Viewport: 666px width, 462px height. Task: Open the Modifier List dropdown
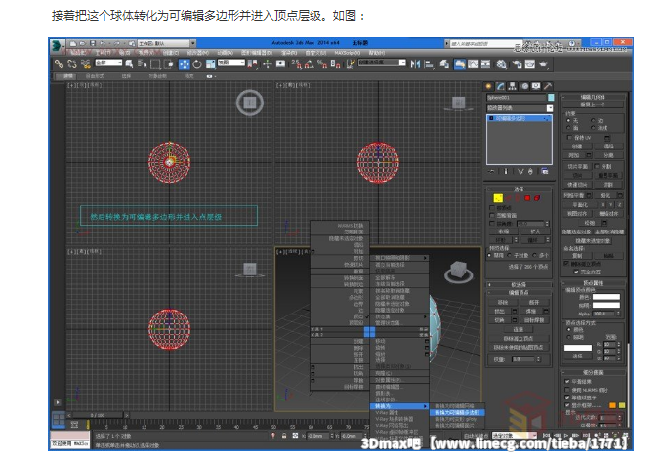[520, 108]
